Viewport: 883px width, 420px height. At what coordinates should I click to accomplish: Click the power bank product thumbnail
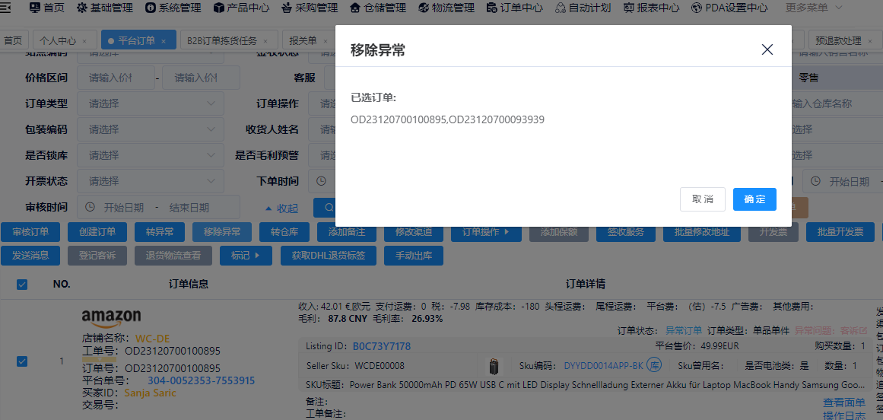(x=494, y=366)
